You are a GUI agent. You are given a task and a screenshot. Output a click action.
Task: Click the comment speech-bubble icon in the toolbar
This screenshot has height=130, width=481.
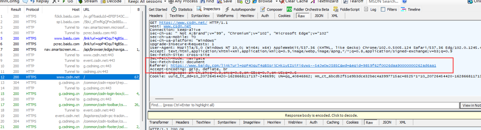25,1
